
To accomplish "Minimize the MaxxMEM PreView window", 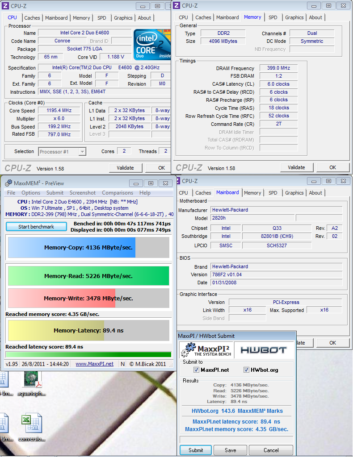I will [x=136, y=183].
